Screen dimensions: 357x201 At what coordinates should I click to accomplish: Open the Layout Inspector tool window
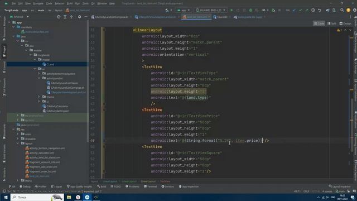[x=340, y=186]
